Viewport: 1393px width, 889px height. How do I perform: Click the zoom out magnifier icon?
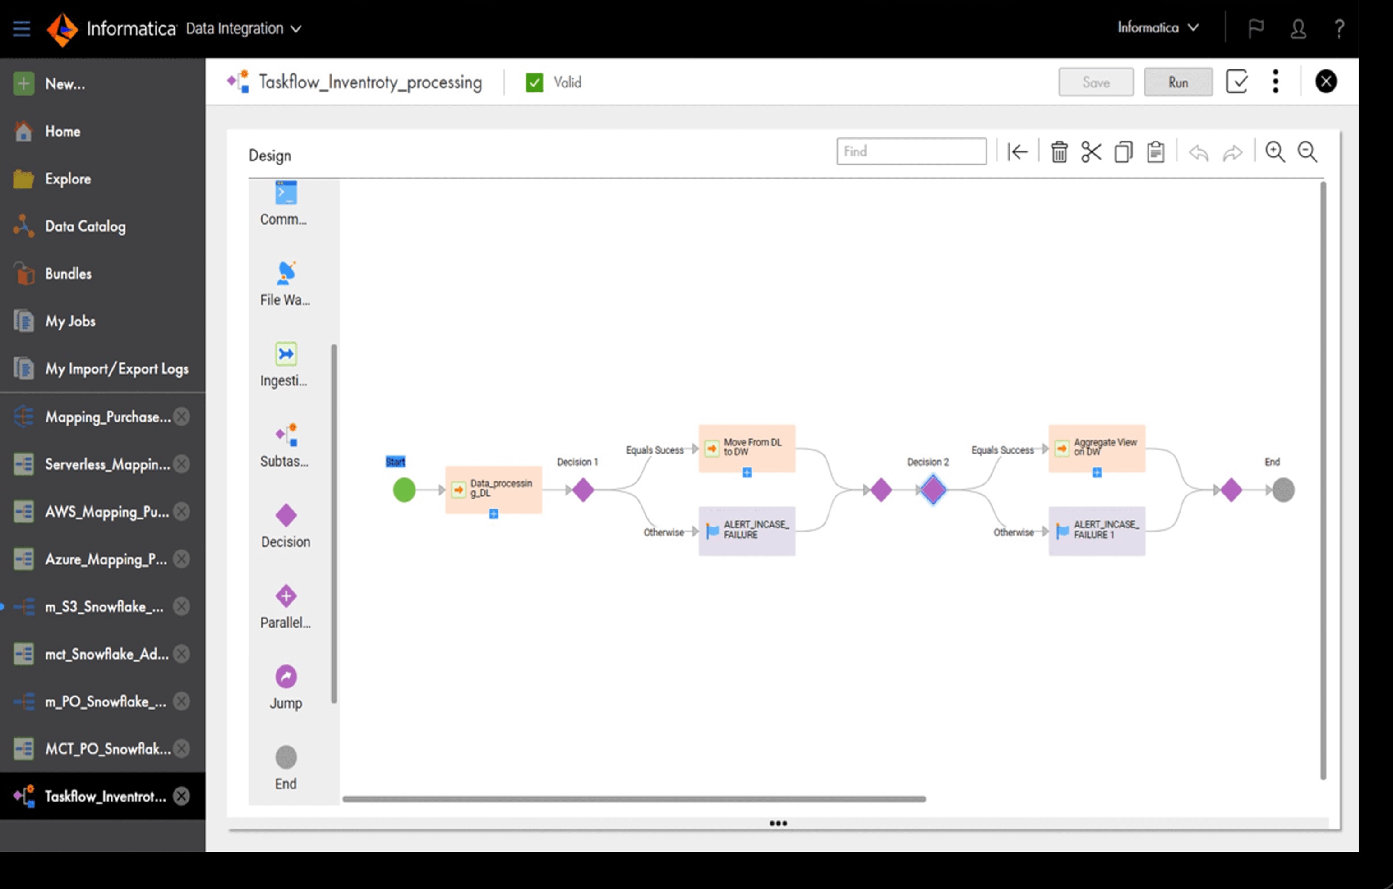coord(1307,152)
